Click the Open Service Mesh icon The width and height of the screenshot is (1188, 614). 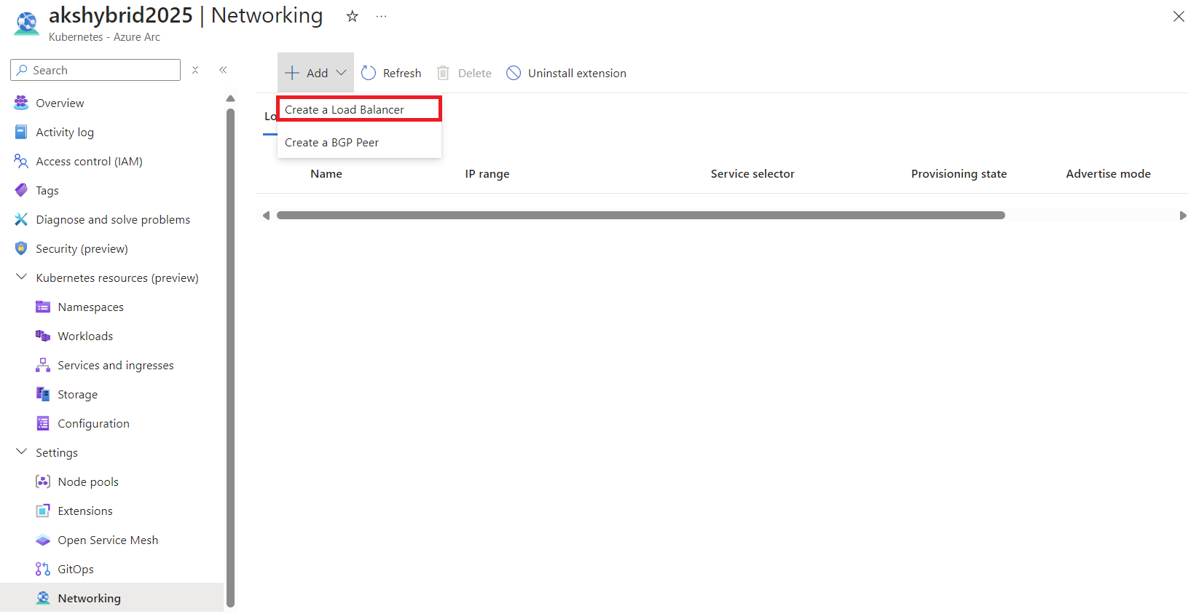click(x=43, y=540)
